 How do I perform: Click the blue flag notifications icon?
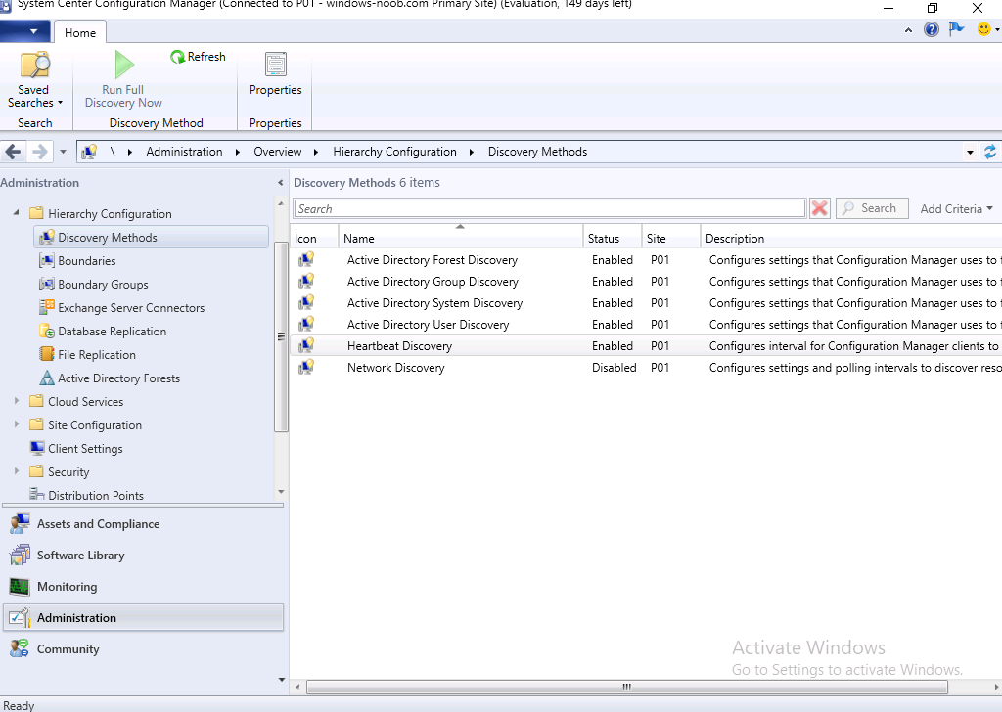point(957,29)
